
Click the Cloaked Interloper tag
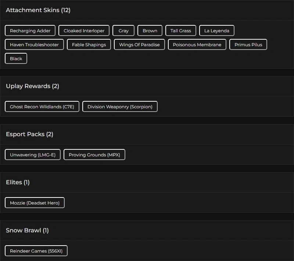point(84,31)
